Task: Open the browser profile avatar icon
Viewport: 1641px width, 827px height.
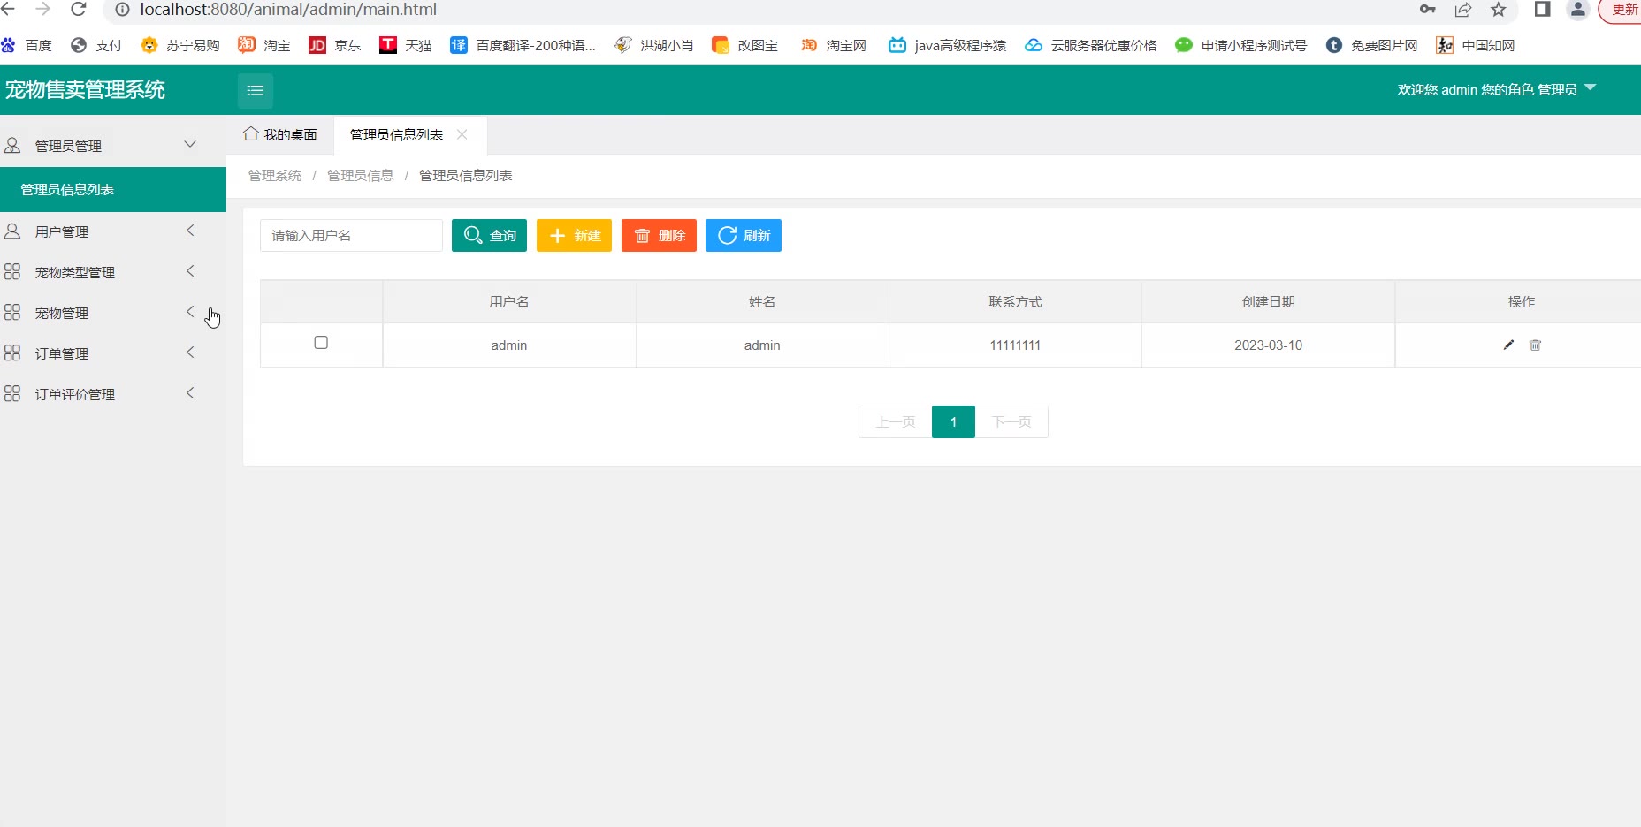Action: tap(1578, 10)
